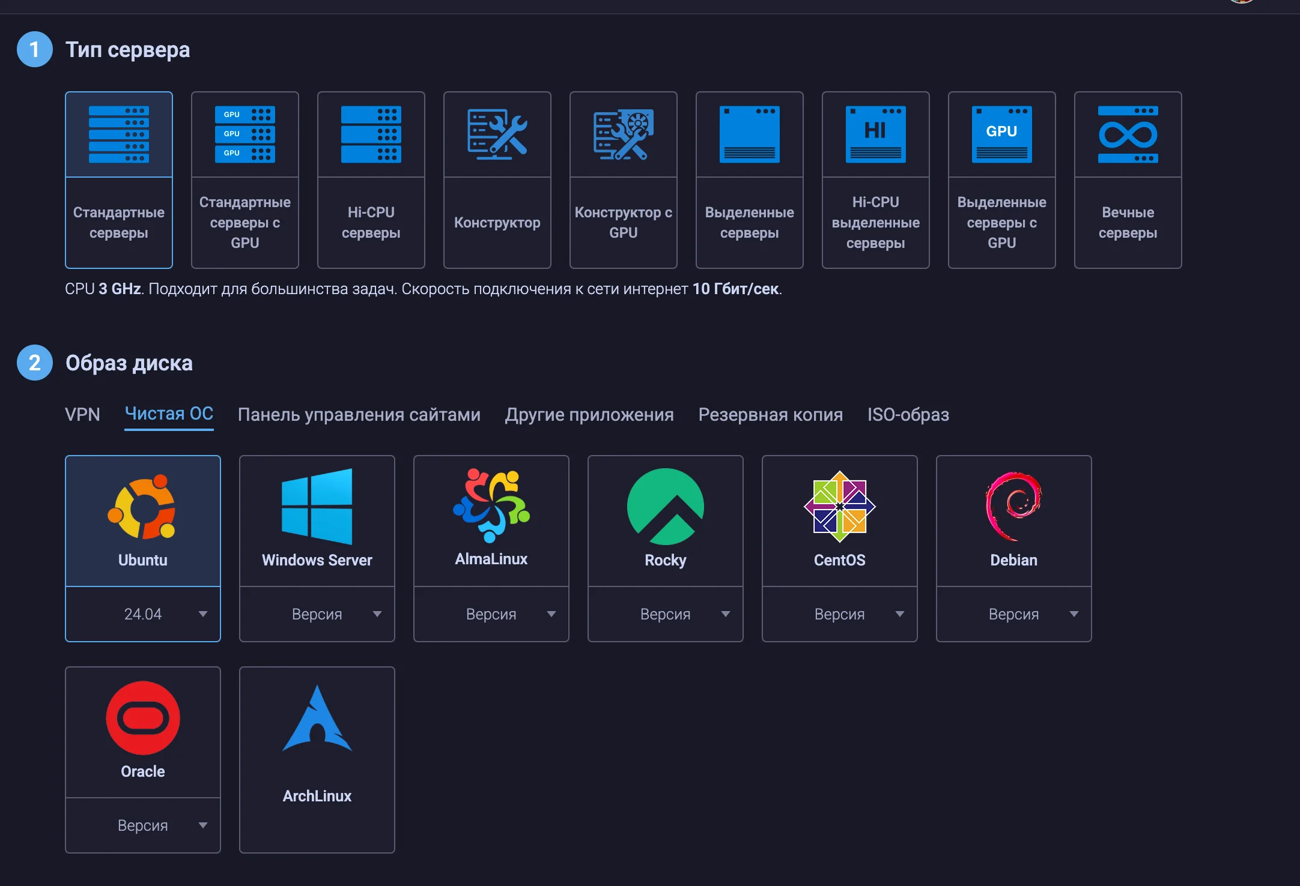Screen dimensions: 1300x886
Task: Choose the standard GPU servers icon
Action: click(x=245, y=134)
